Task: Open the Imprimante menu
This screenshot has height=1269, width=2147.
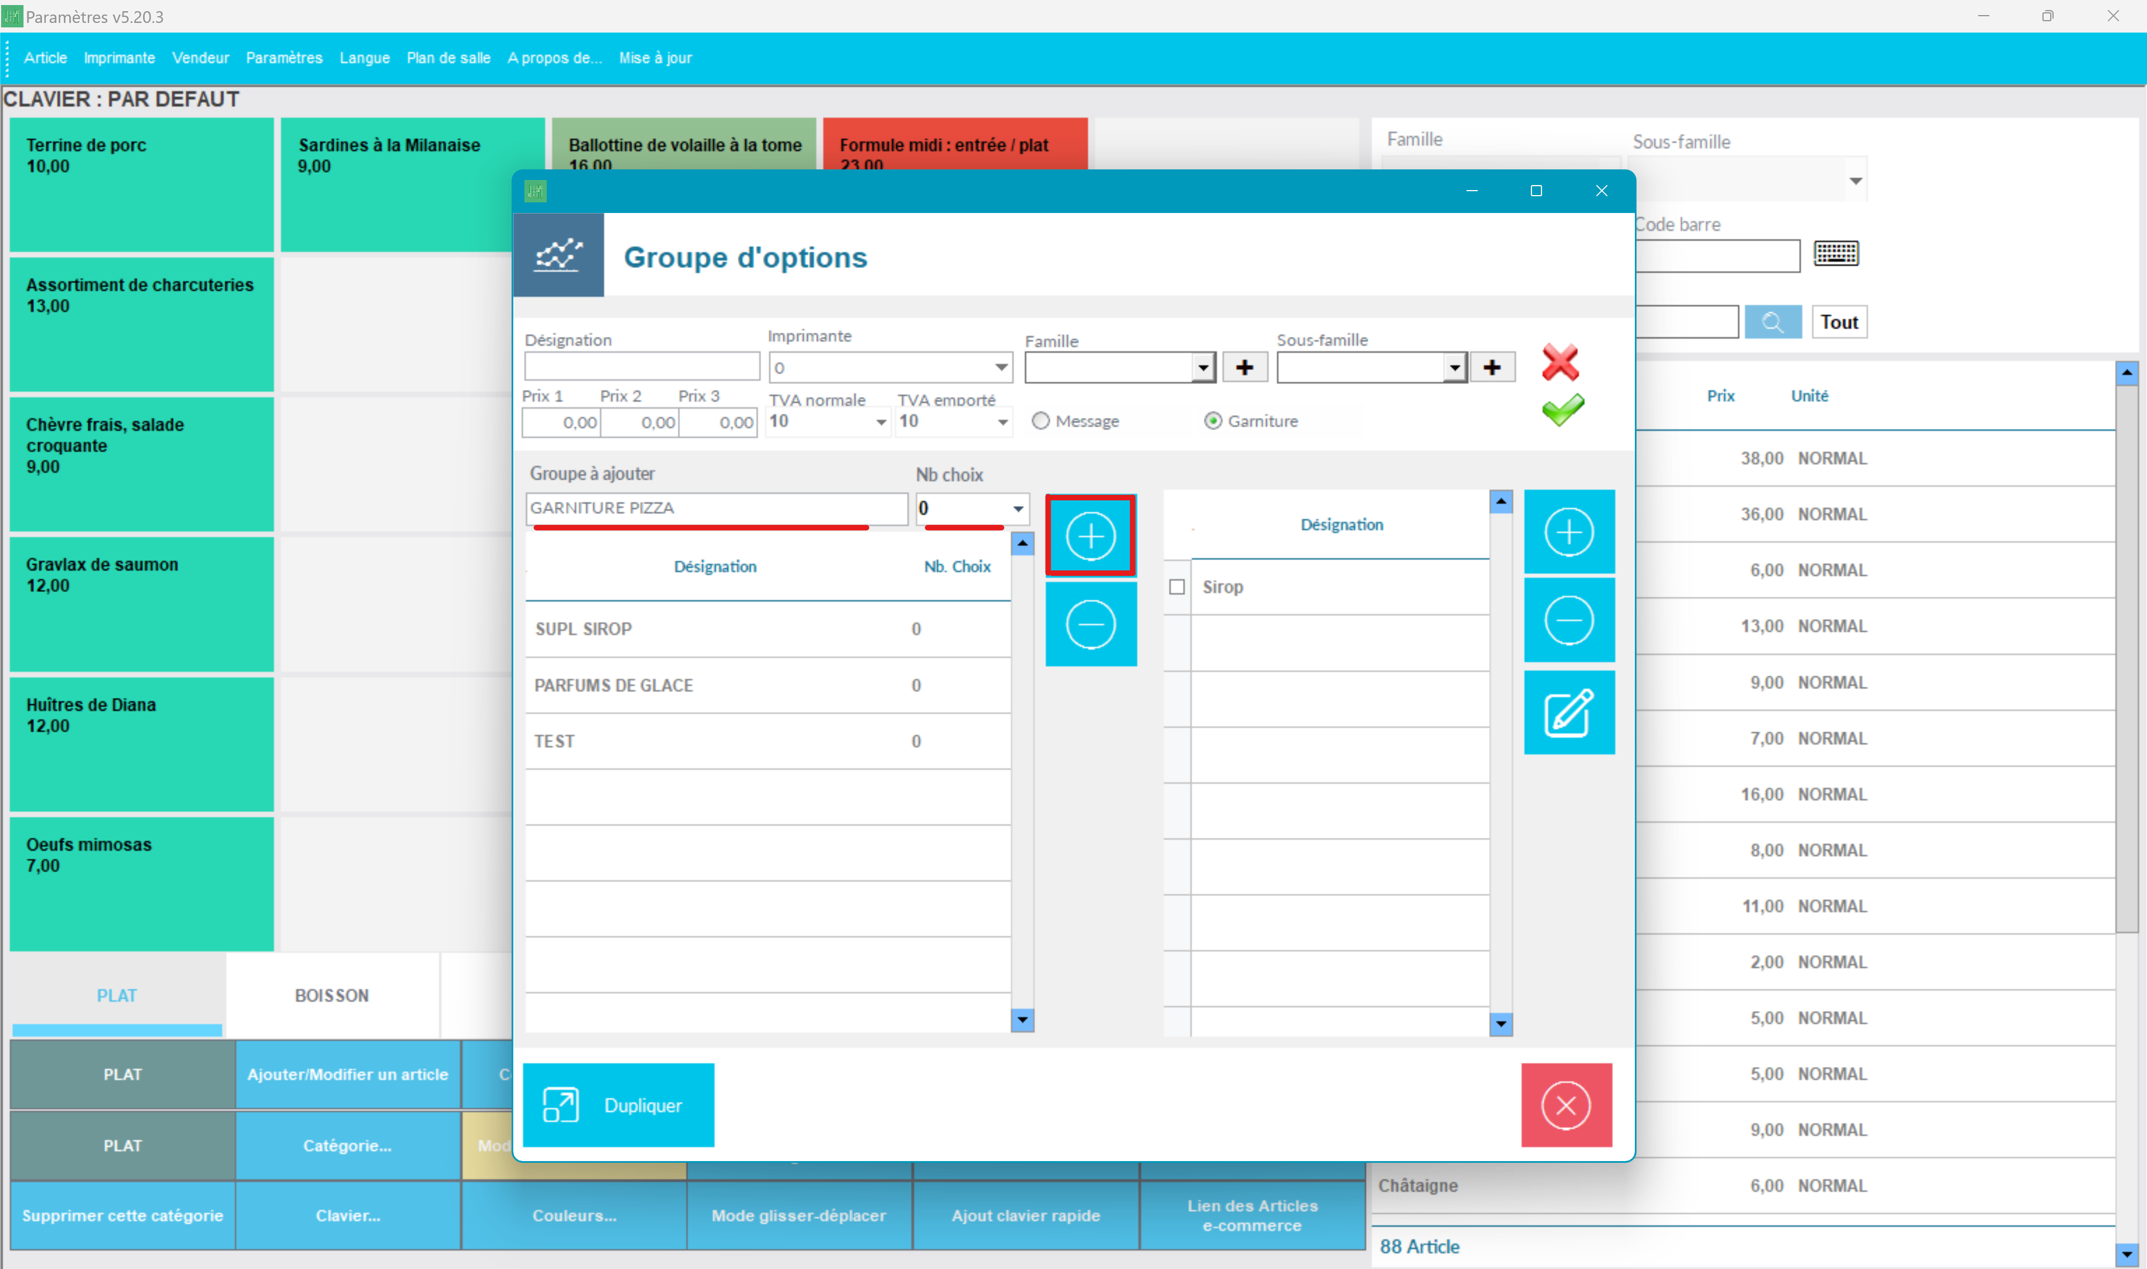Action: (x=120, y=58)
